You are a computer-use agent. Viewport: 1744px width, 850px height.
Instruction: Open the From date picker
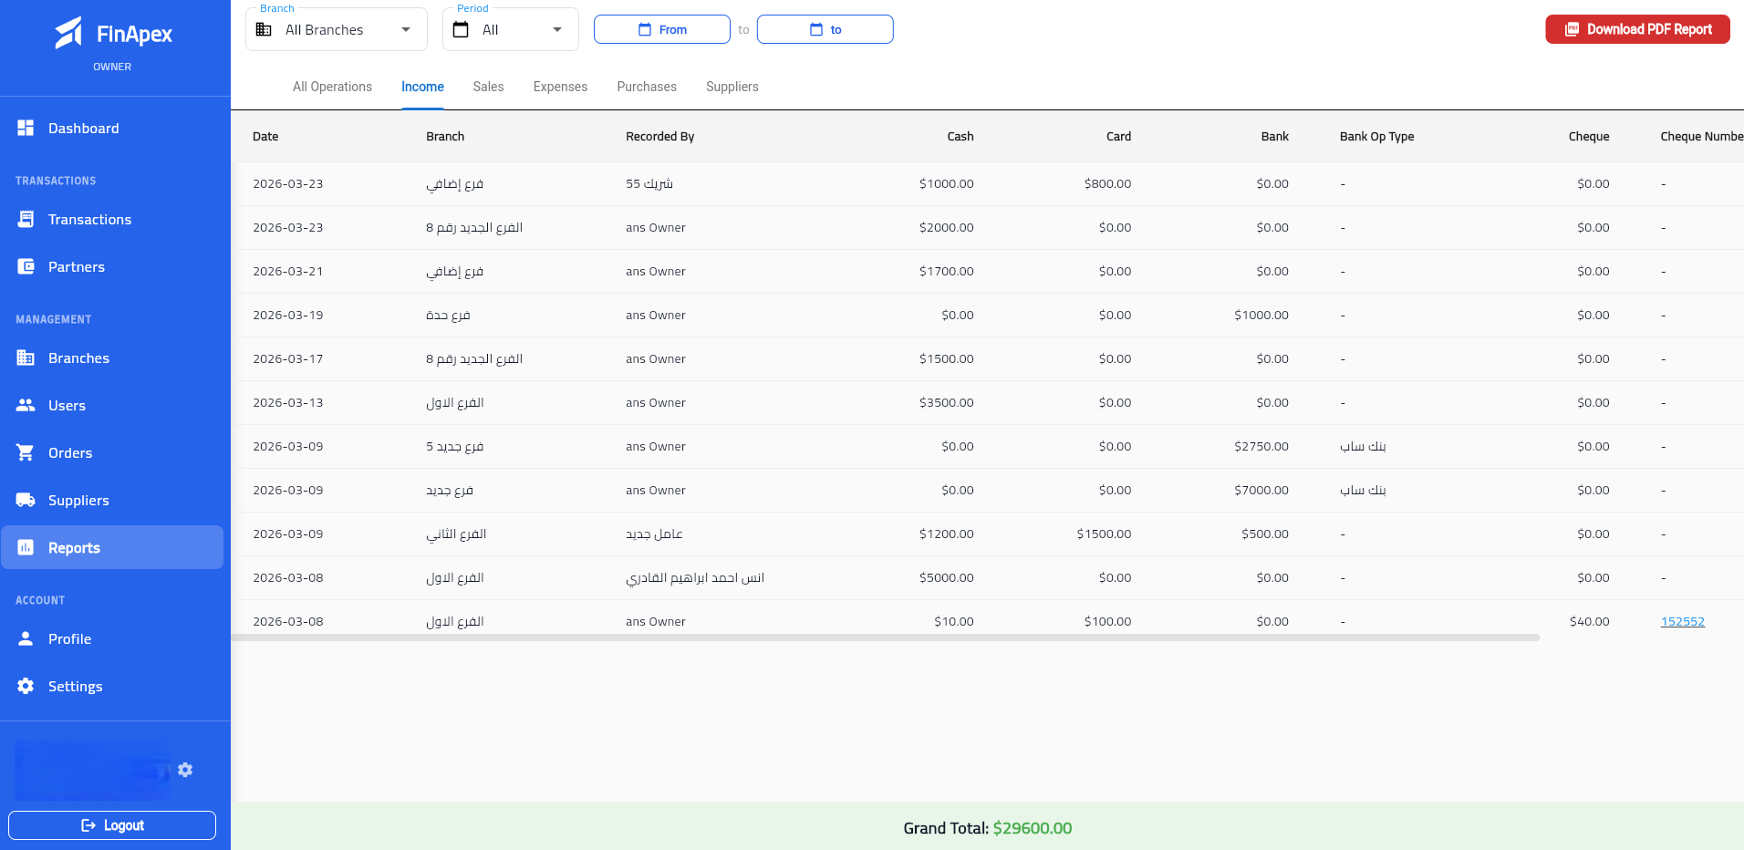[662, 29]
